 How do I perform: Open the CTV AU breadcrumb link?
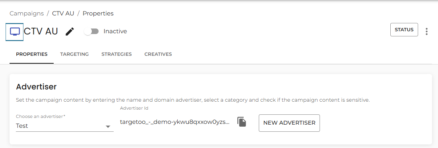[63, 13]
